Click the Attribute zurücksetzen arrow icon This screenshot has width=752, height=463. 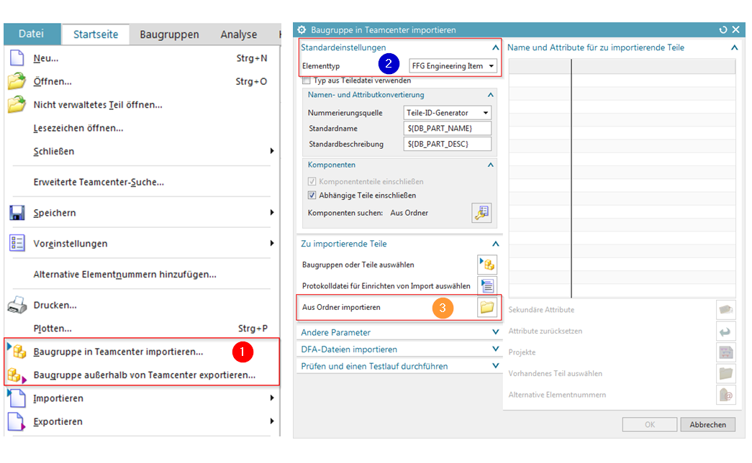[x=725, y=331]
